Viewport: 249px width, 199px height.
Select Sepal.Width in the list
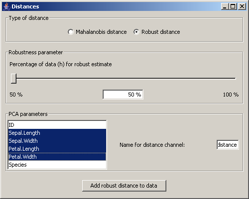coord(57,141)
